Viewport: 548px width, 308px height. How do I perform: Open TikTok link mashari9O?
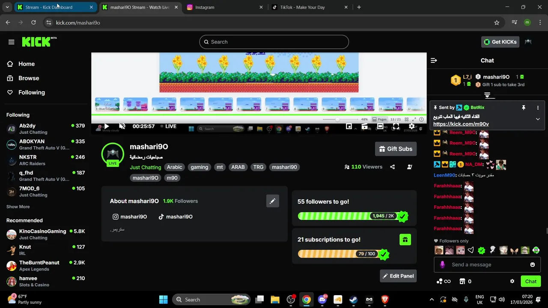click(176, 217)
